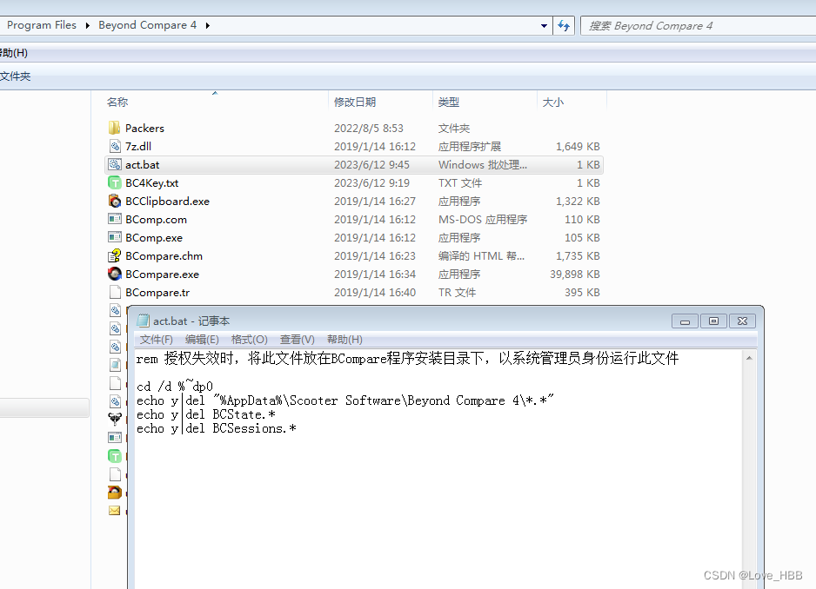Click Beyond Compare 4 breadcrumb segment
The height and width of the screenshot is (589, 816).
click(x=147, y=25)
